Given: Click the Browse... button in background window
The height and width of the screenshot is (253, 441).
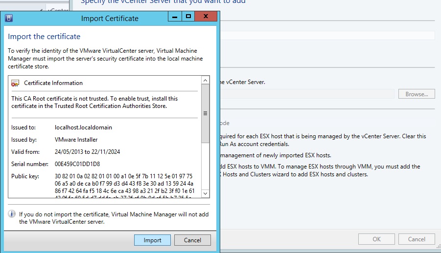Looking at the screenshot, I should coord(417,94).
